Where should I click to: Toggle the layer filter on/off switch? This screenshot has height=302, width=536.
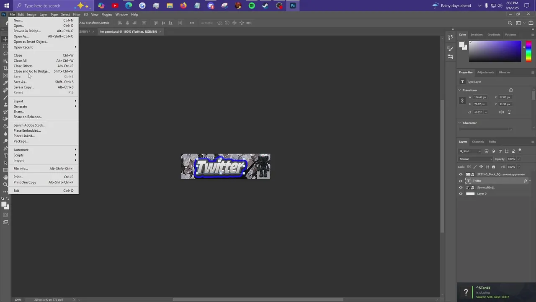[520, 150]
